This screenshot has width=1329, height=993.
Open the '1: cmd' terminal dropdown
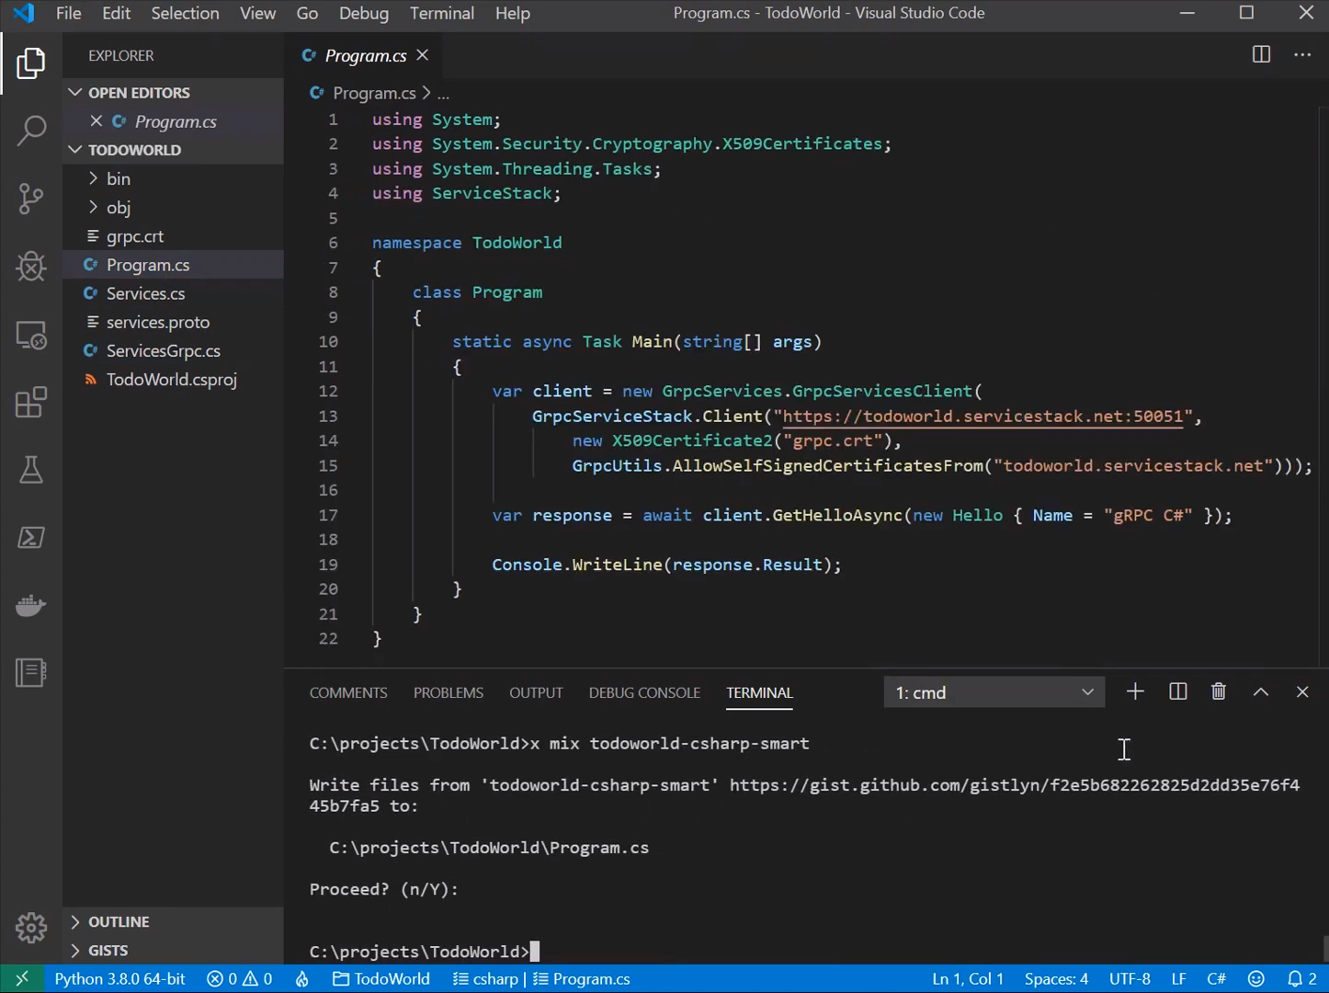click(994, 692)
